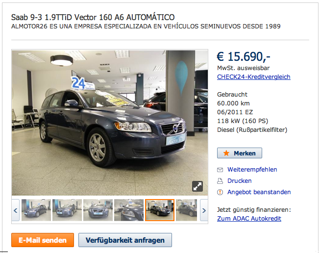This screenshot has width=320, height=253.
Task: Select the front-view third thumbnail
Action: click(98, 210)
